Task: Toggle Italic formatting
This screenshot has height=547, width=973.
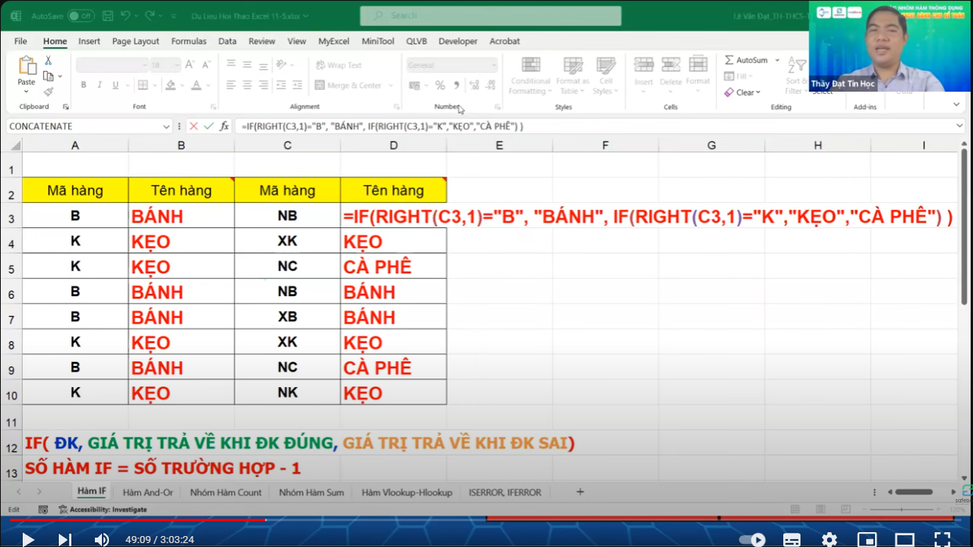Action: (99, 85)
